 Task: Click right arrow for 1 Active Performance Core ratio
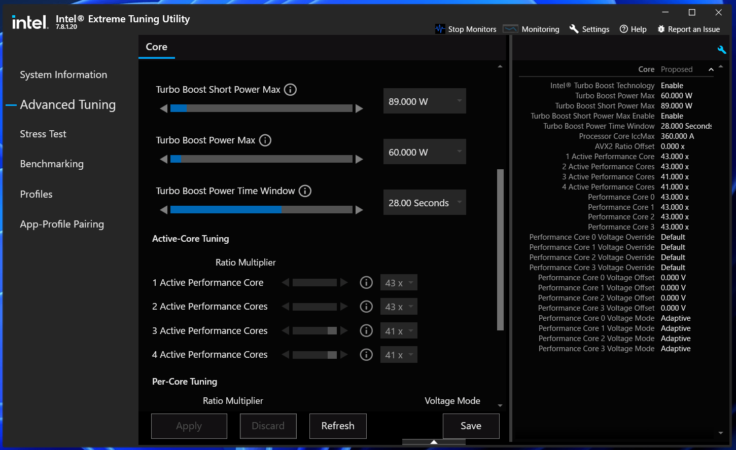click(x=344, y=282)
